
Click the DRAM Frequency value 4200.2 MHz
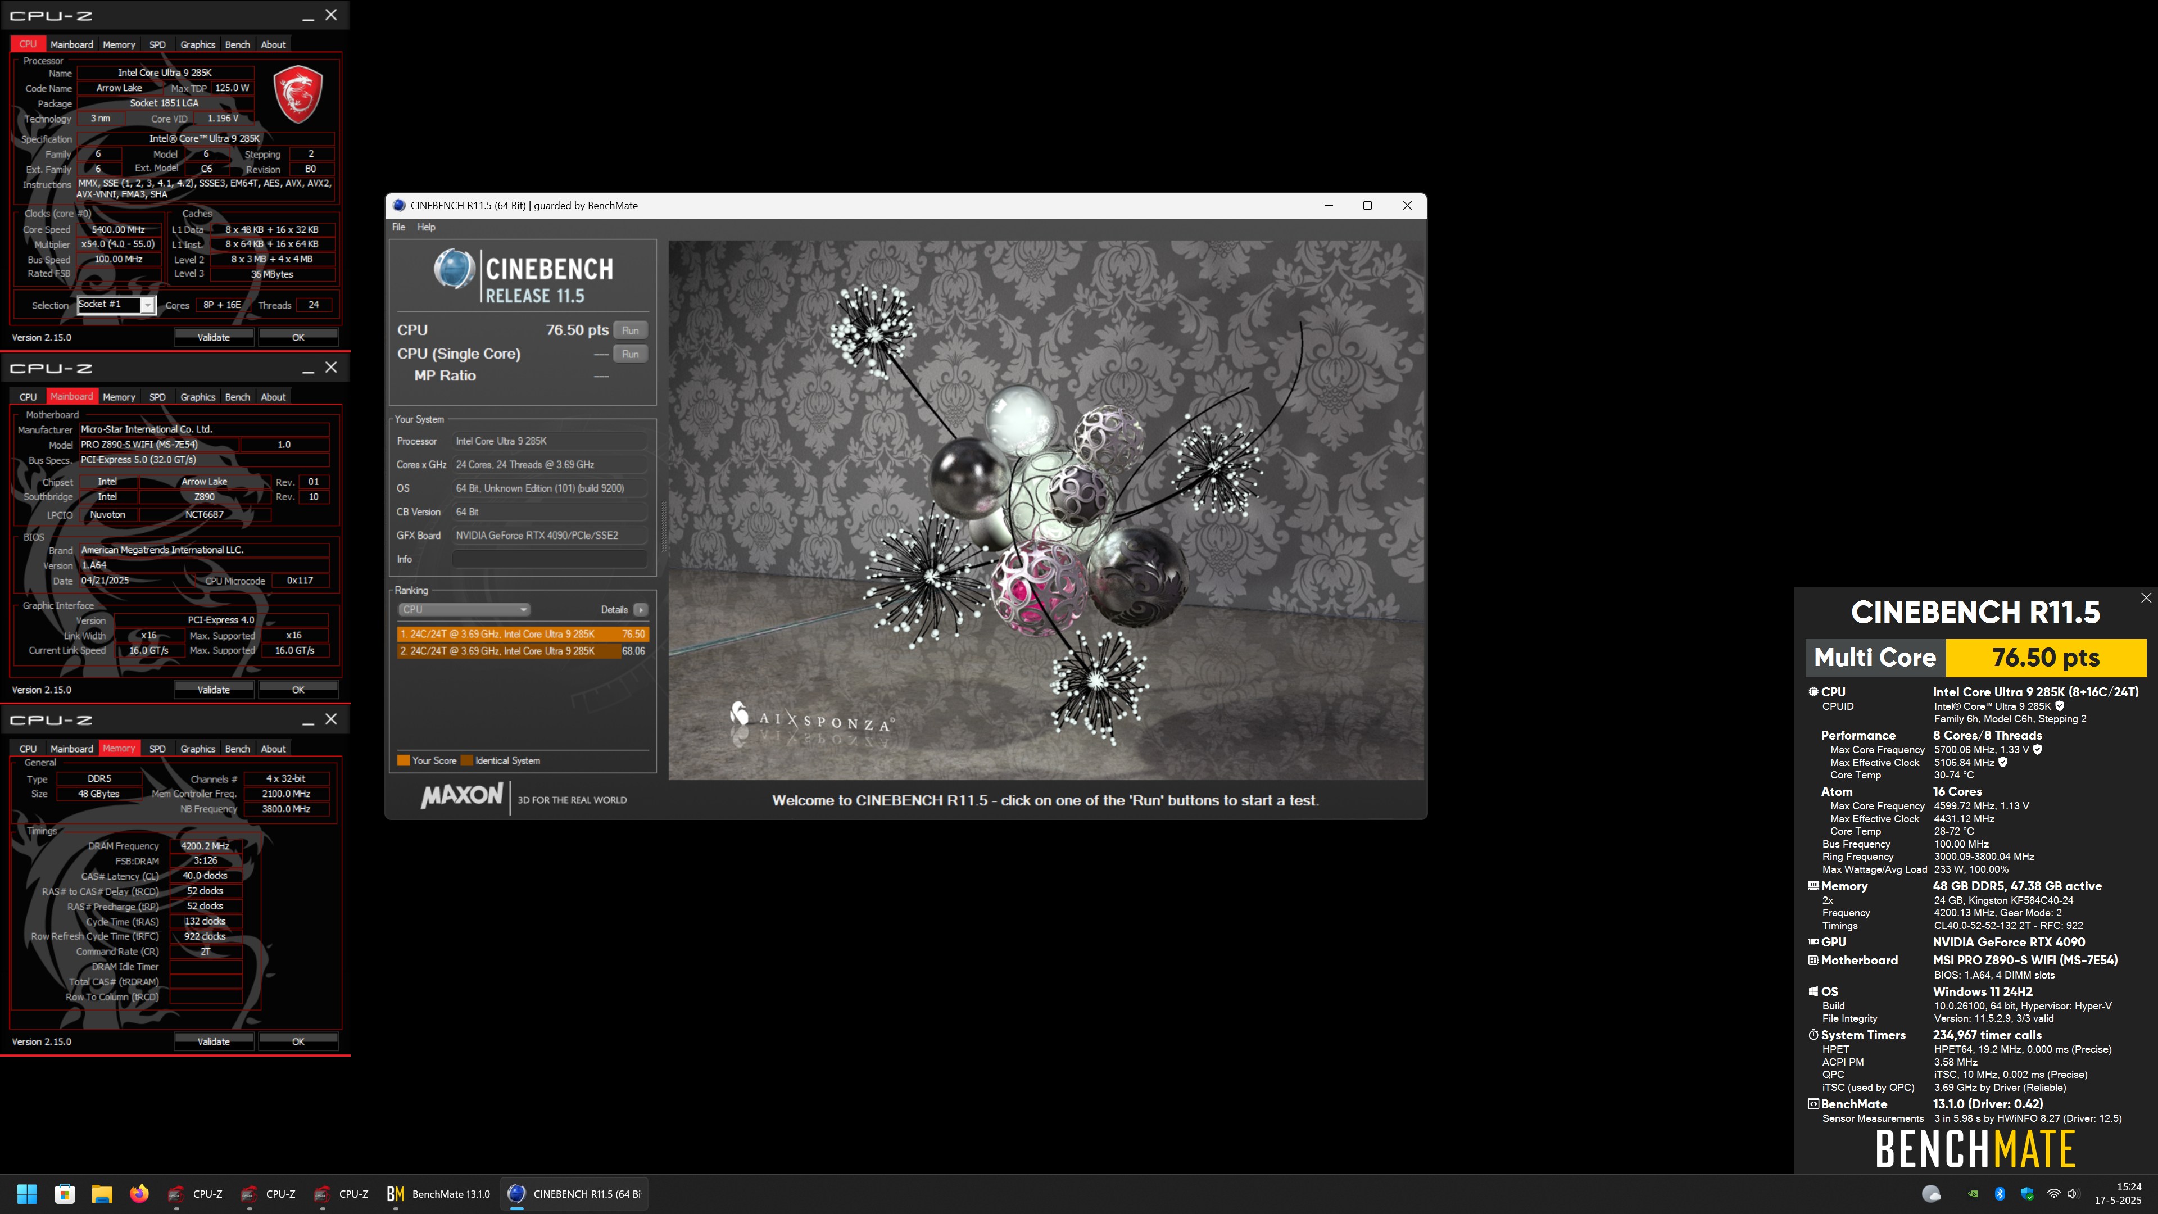[205, 846]
